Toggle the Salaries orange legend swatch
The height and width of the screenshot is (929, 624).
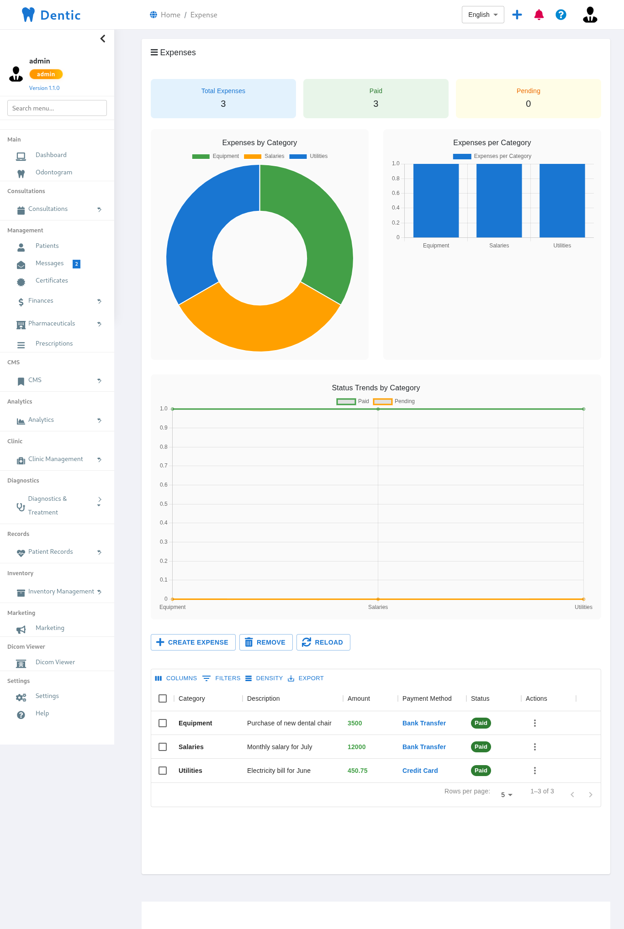(x=252, y=156)
